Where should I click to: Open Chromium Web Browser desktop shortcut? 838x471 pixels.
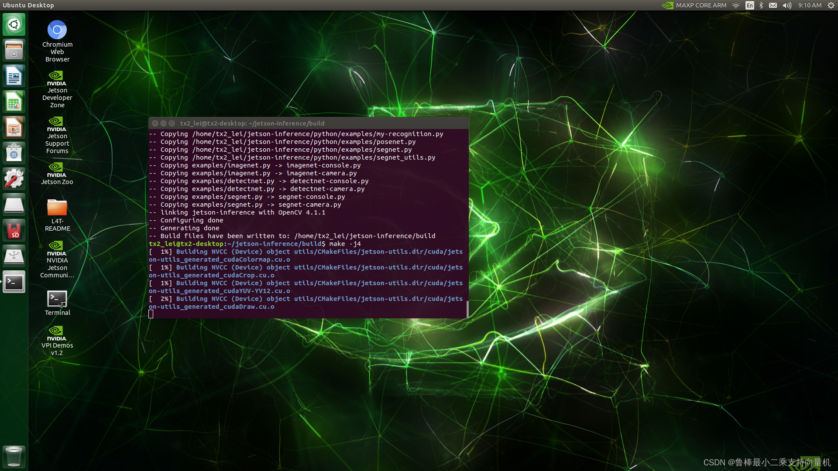coord(57,41)
